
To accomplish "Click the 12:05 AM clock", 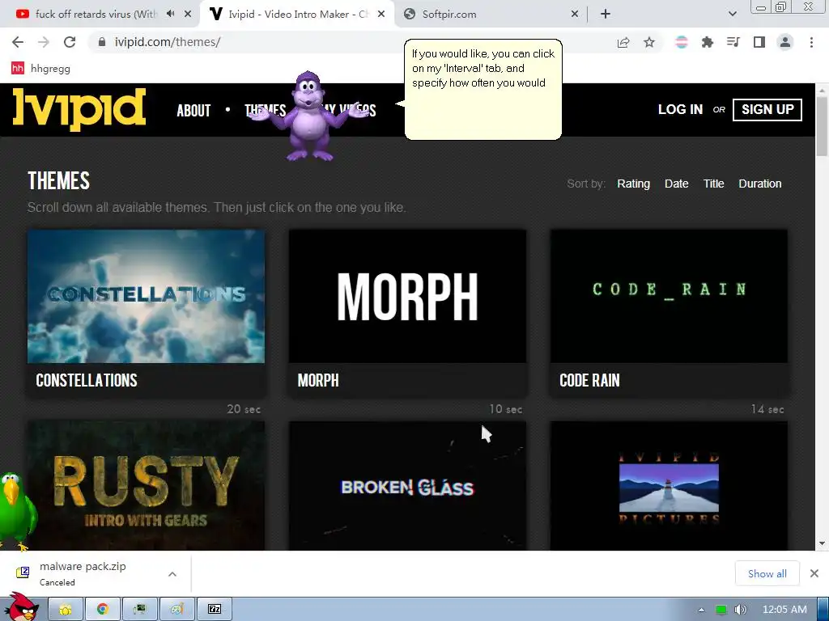I will tap(784, 610).
